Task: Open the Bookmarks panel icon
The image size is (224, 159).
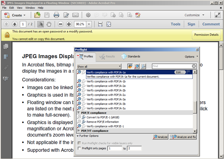Action: [6, 57]
